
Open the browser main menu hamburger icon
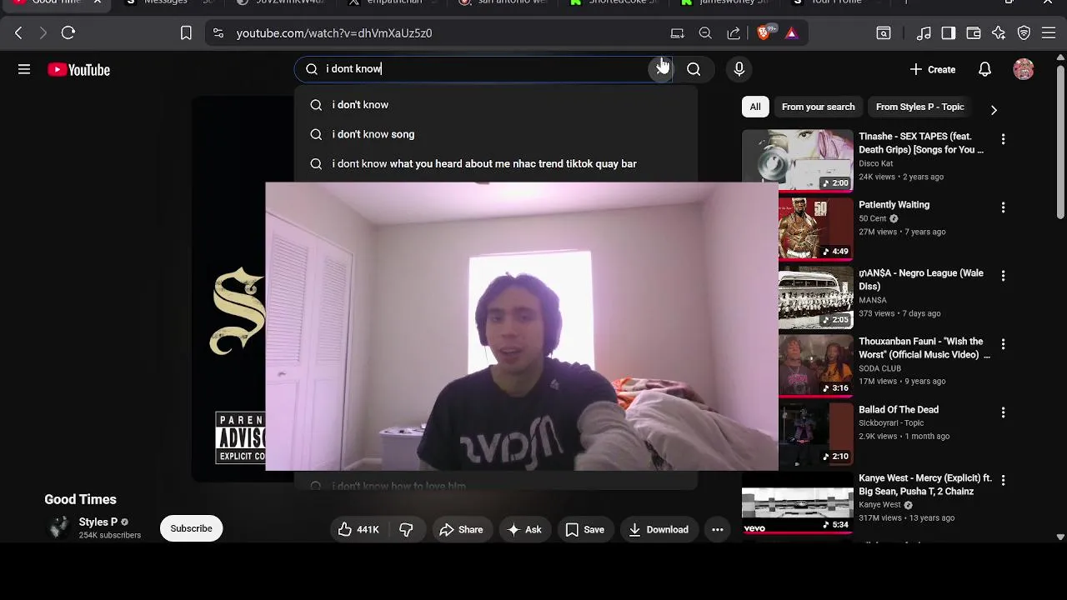(x=1049, y=33)
